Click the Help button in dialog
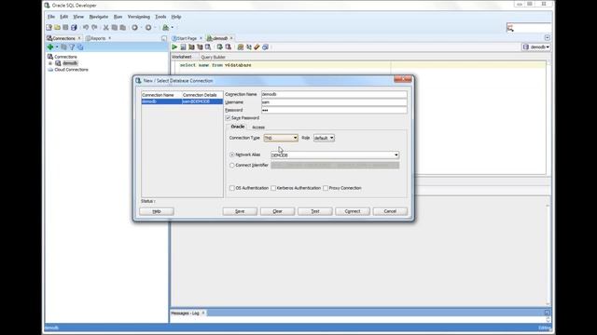 pyautogui.click(x=157, y=211)
